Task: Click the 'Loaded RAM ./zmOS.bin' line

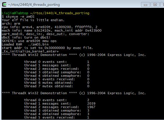Action: 25,44
